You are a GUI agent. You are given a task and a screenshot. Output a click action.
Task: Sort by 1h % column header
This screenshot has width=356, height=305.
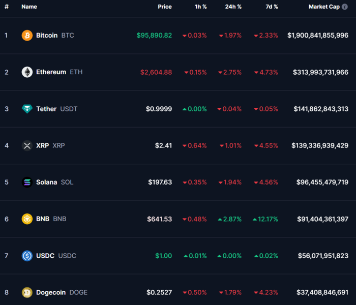click(x=200, y=7)
